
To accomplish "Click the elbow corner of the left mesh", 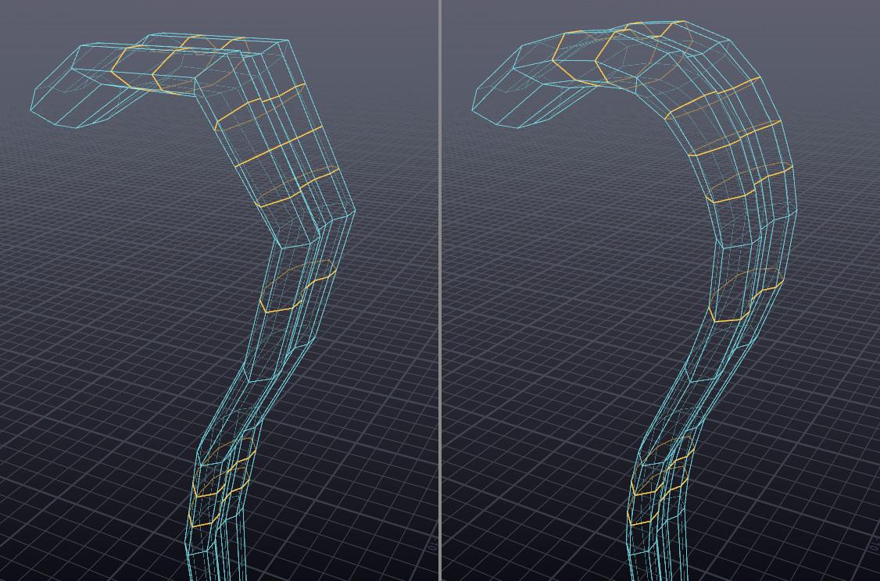I will [x=352, y=209].
